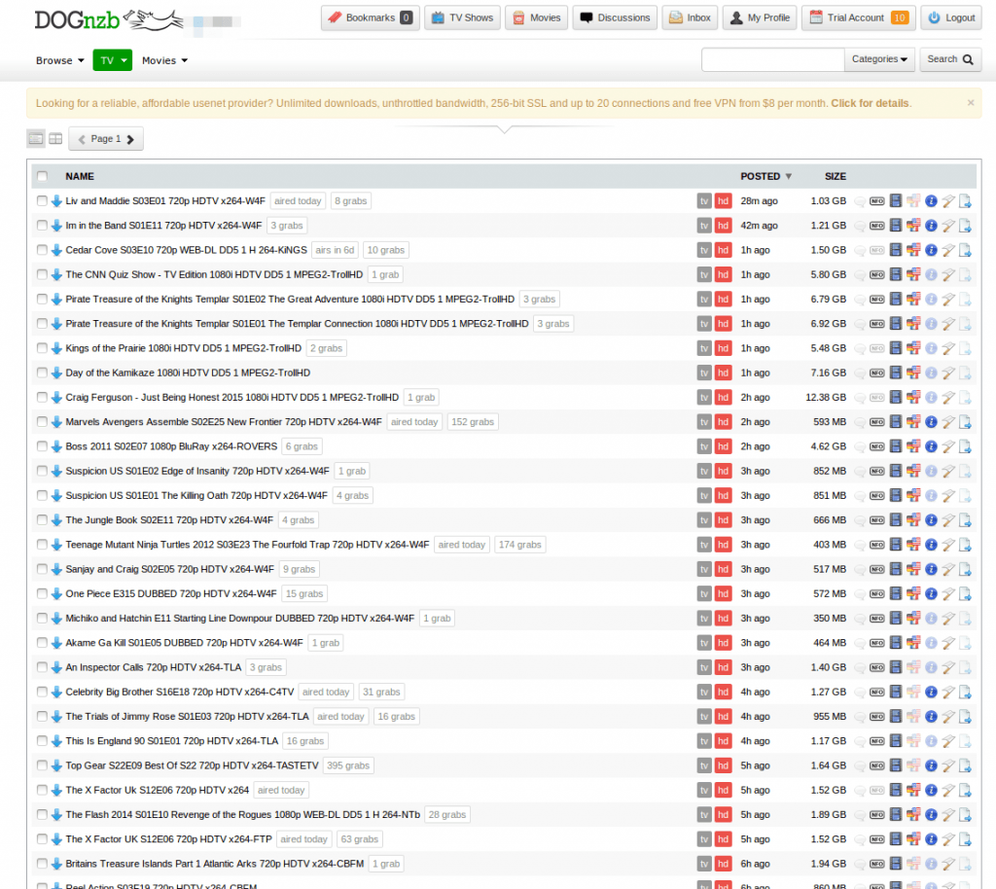Click film strip icon on Cedar Cove row
The image size is (996, 889).
pos(896,250)
